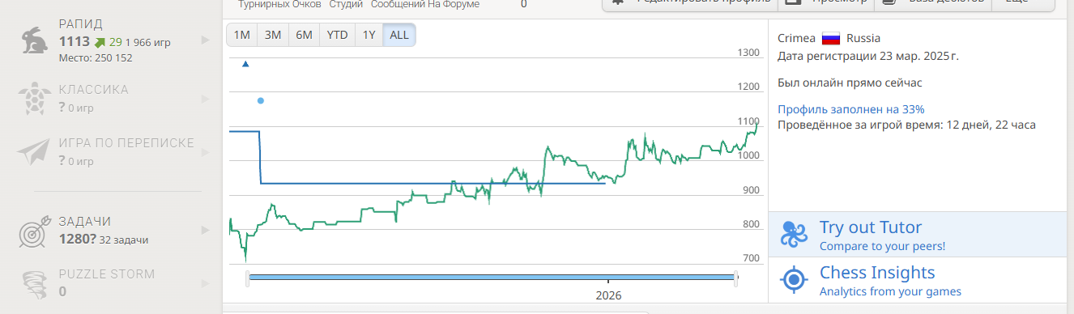1074x314 pixels.
Task: Select the 3M chart range
Action: pyautogui.click(x=273, y=35)
